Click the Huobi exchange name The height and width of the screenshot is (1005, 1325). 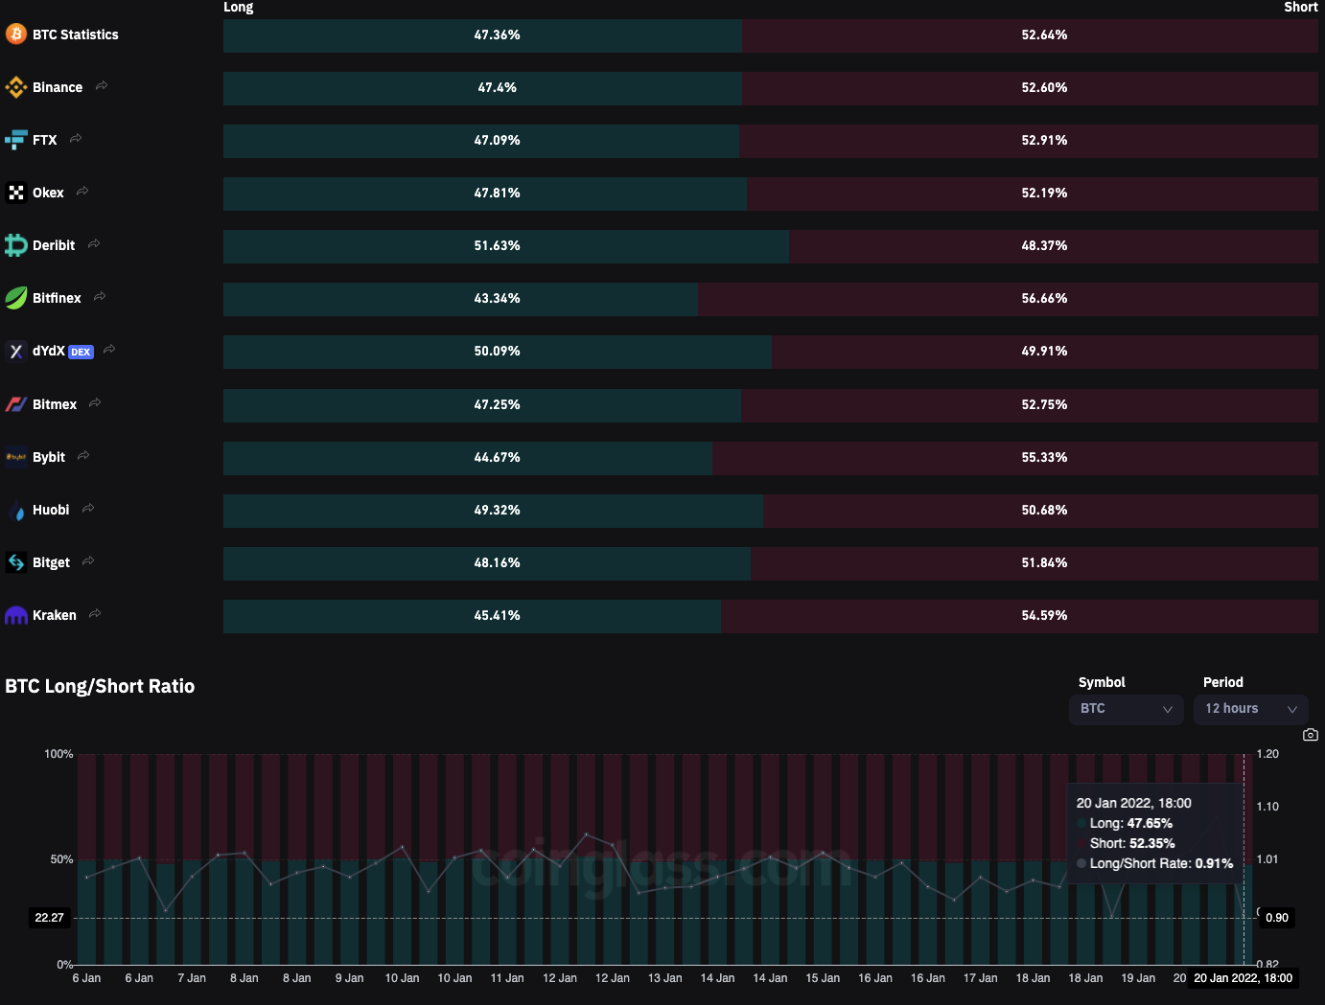51,510
